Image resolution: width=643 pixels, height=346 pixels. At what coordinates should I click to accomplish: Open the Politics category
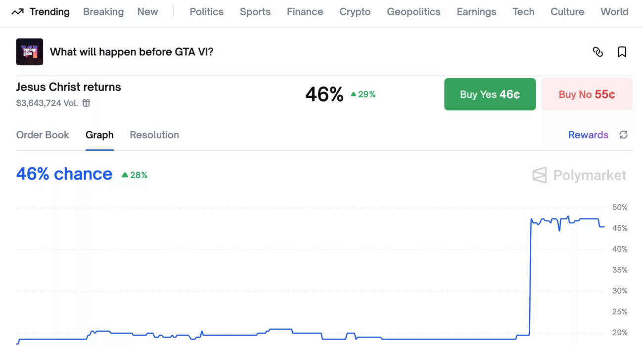[206, 12]
